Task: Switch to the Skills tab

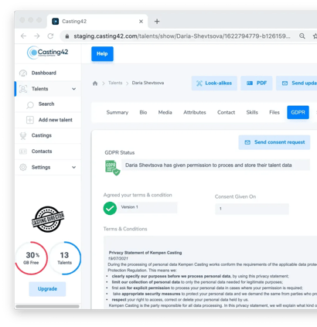Action: tap(252, 112)
